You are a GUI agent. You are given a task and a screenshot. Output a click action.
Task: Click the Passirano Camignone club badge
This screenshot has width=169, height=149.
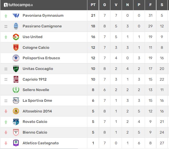pos(16,26)
